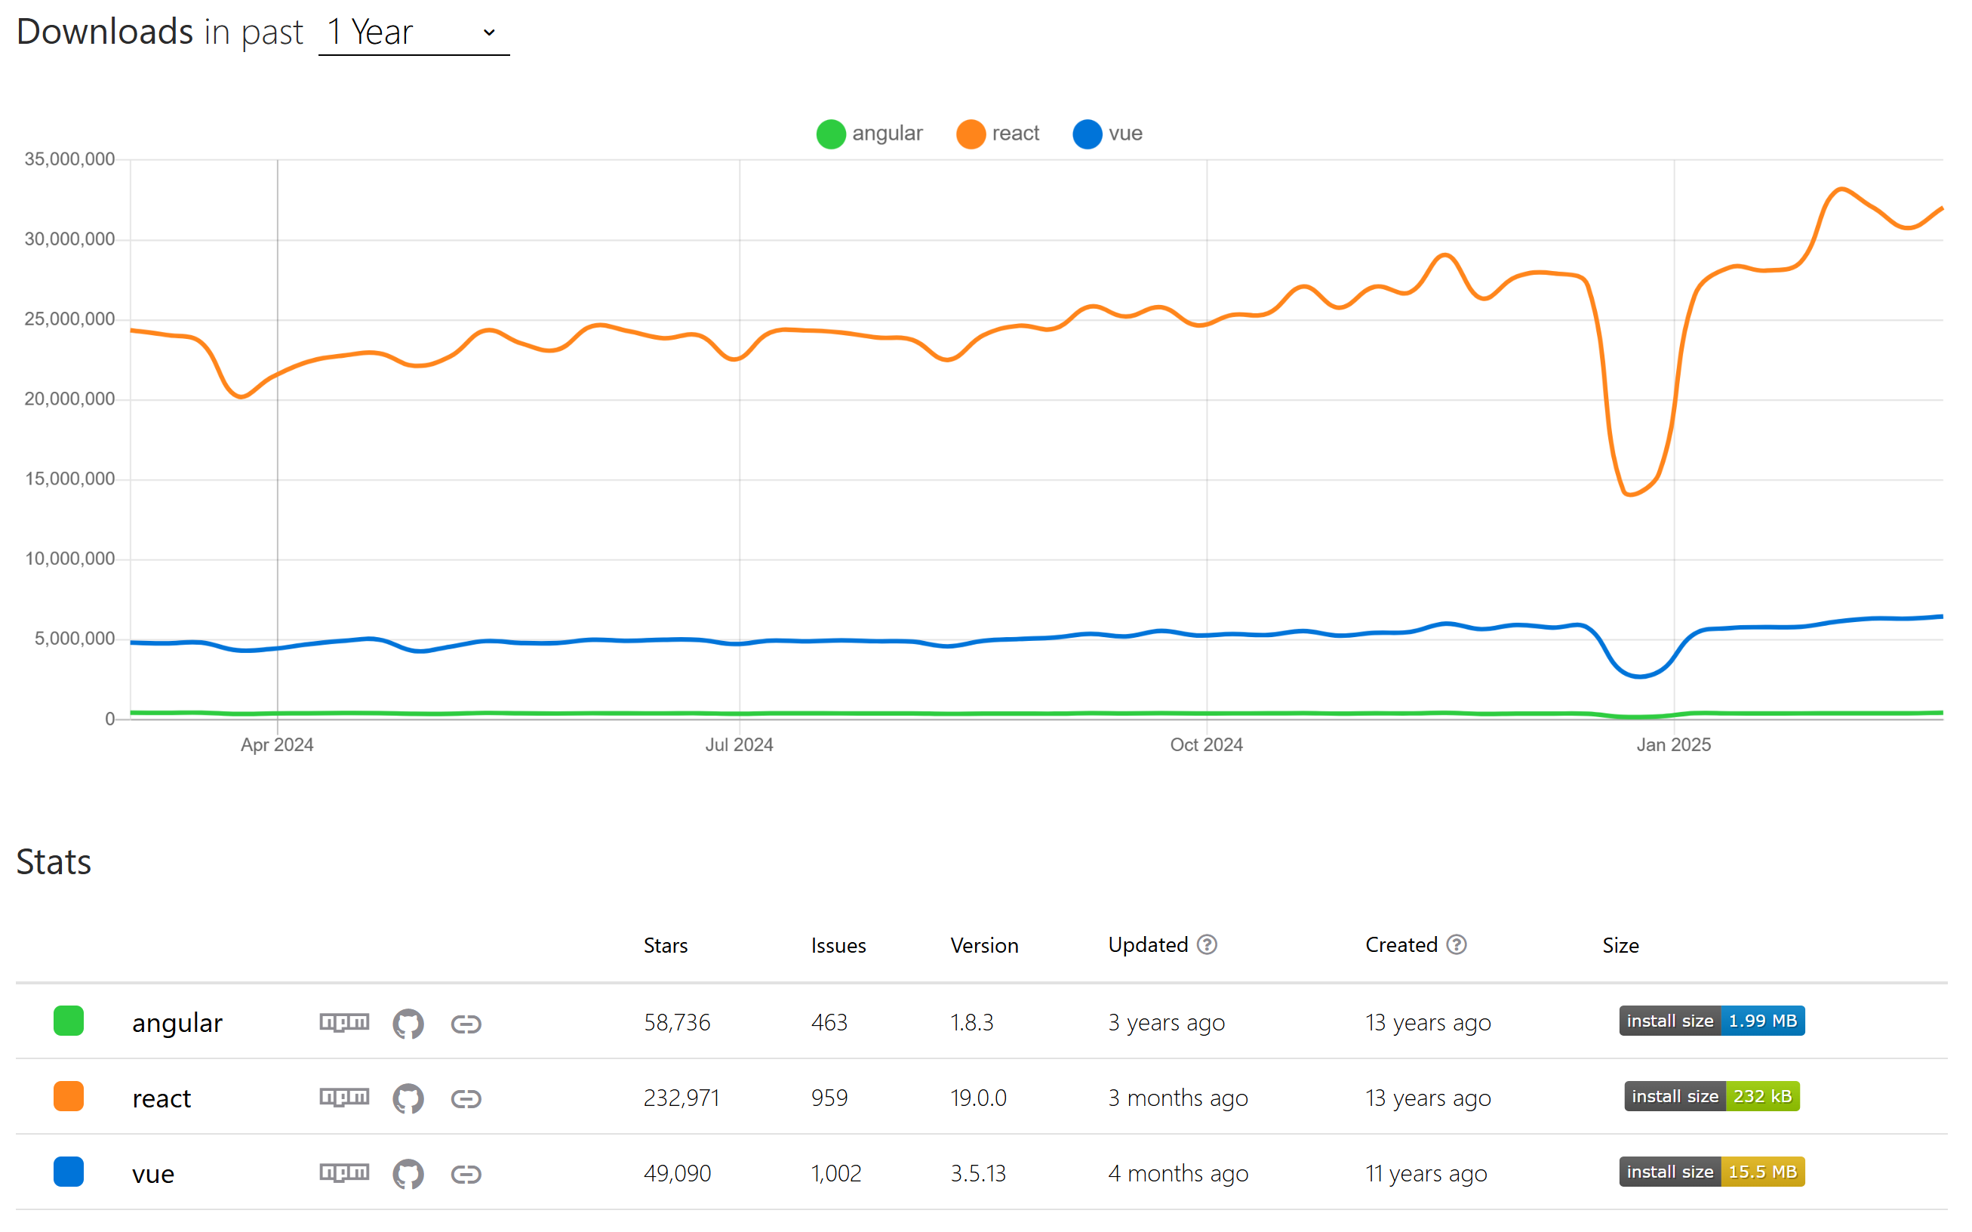Click react updated '3 months ago'
Image resolution: width=1972 pixels, height=1232 pixels.
[x=1178, y=1098]
